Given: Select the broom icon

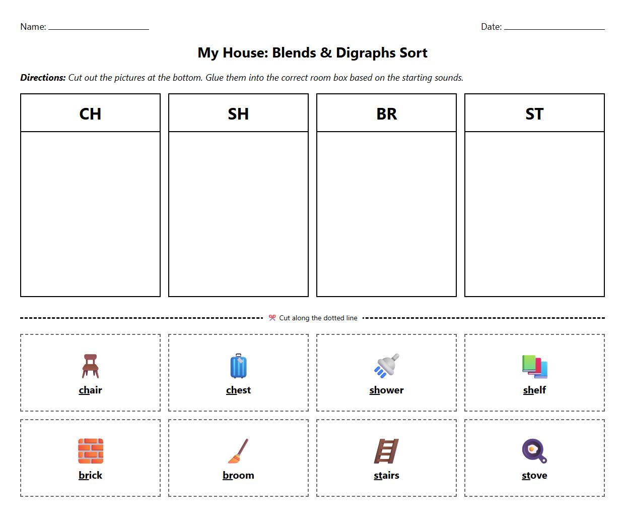Looking at the screenshot, I should (238, 449).
